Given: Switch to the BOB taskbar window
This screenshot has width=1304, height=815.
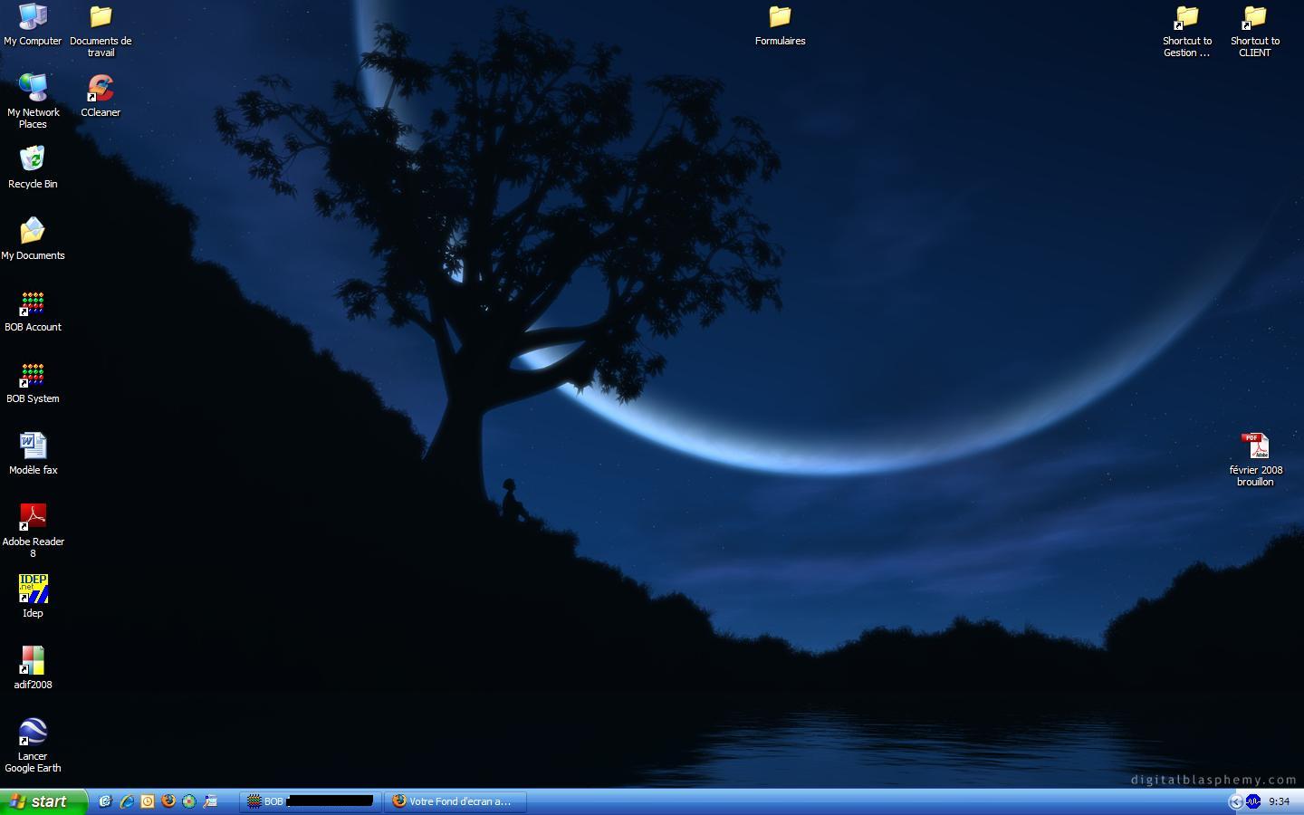Looking at the screenshot, I should (311, 801).
